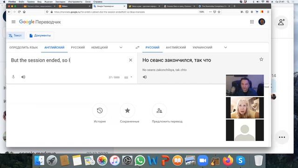Switch to The Doomsday Conspiracy tab

(214, 6)
